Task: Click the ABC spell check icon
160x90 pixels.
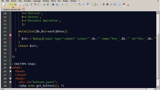Action: pos(124,4)
